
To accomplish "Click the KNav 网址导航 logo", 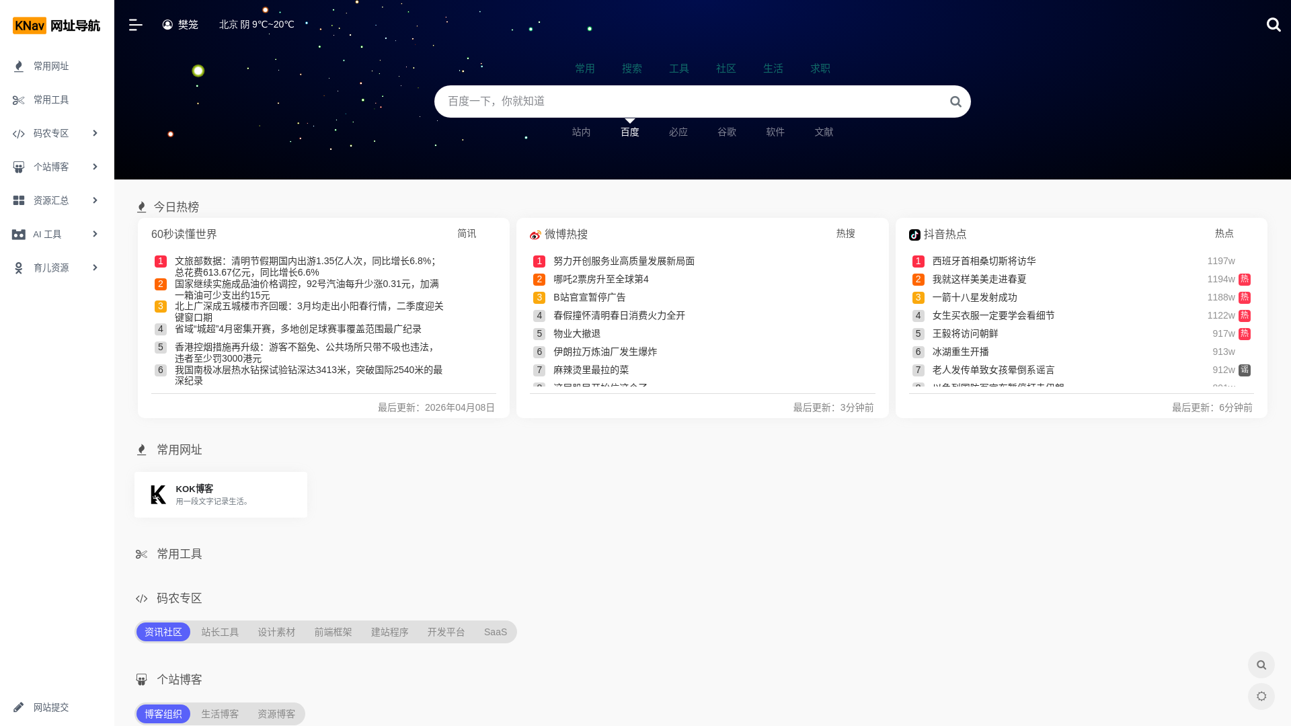I will pyautogui.click(x=56, y=26).
